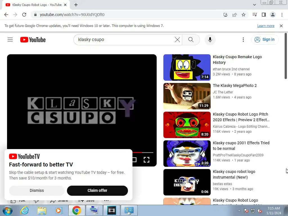This screenshot has height=216, width=288.
Task: Click the YouTube search magnifier button
Action: tap(191, 40)
